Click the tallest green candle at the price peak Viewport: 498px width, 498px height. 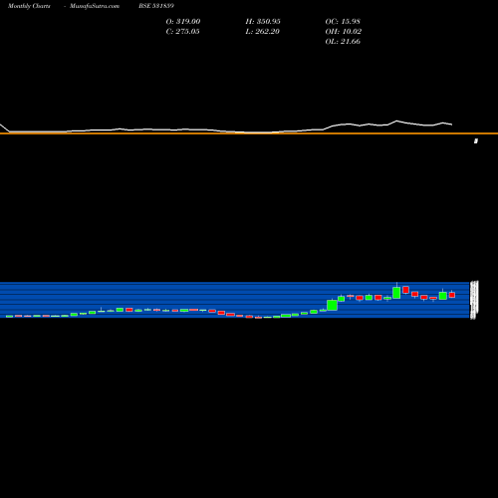coord(396,293)
